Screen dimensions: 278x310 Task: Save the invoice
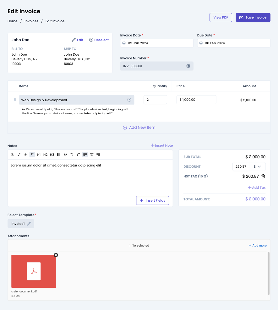coord(253,17)
